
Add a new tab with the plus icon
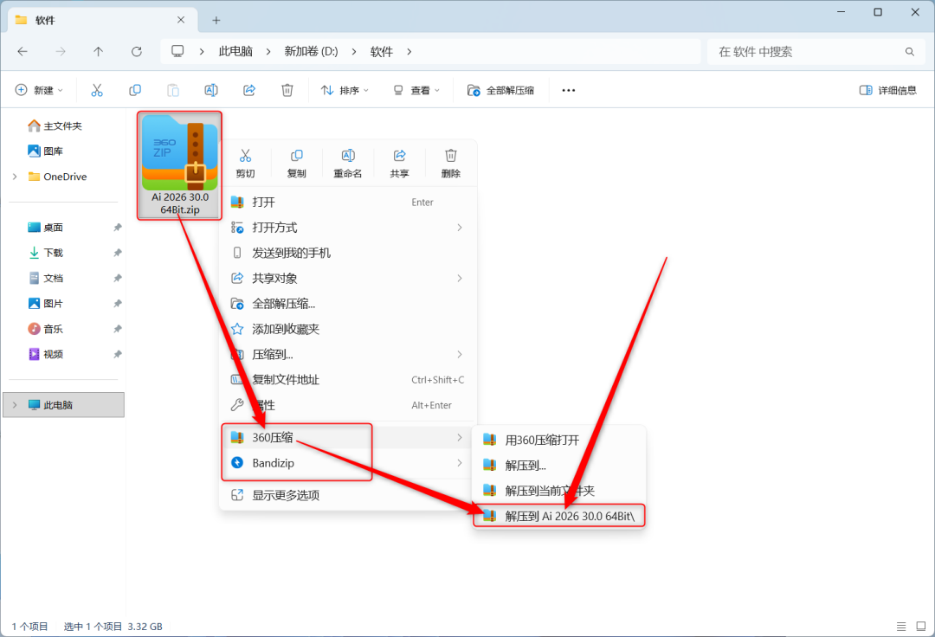tap(216, 20)
